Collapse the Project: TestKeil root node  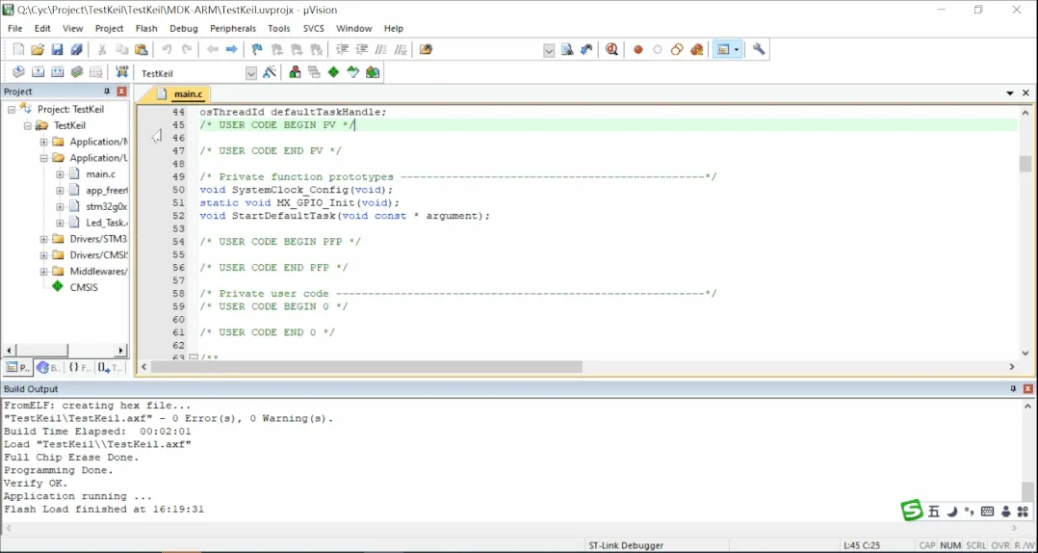[12, 109]
